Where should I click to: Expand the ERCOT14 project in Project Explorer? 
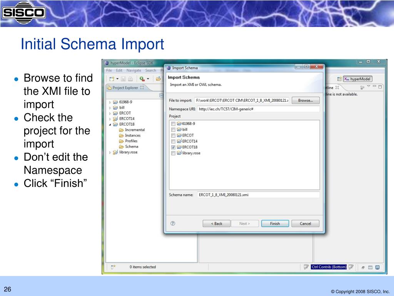110,119
